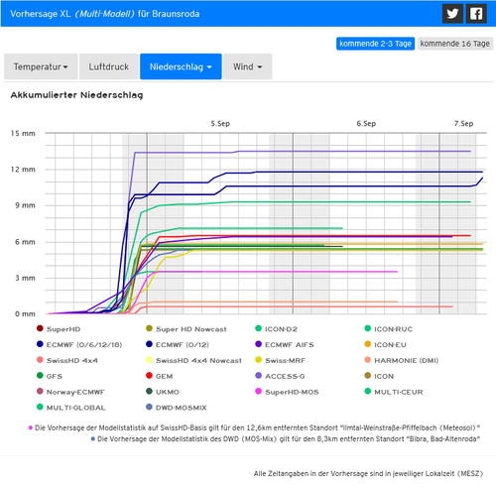Click the 7.Sep date label on chart
Screen dimensions: 496x487
point(463,124)
